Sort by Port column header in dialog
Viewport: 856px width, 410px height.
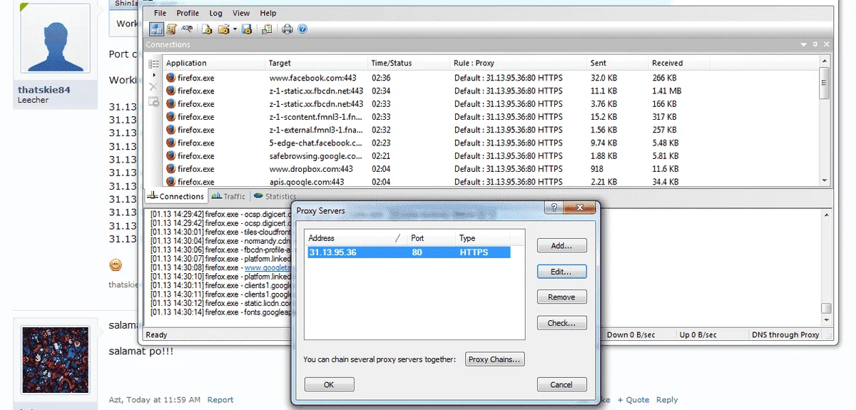[x=431, y=238]
